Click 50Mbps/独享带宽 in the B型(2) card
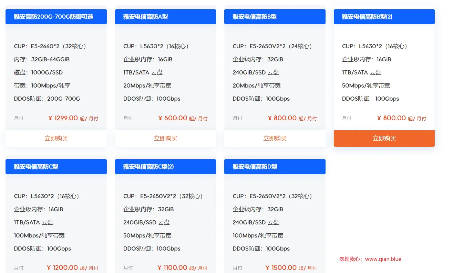 coord(366,85)
